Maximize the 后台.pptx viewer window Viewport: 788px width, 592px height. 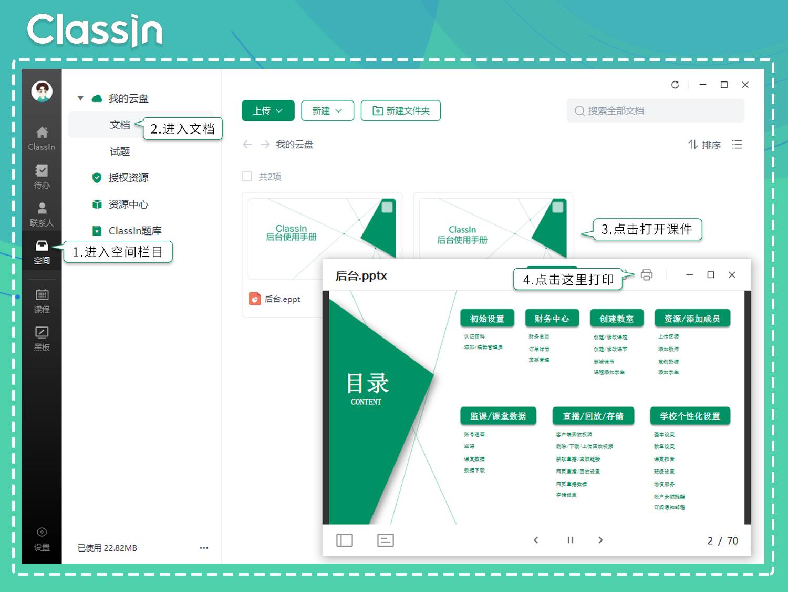click(711, 275)
